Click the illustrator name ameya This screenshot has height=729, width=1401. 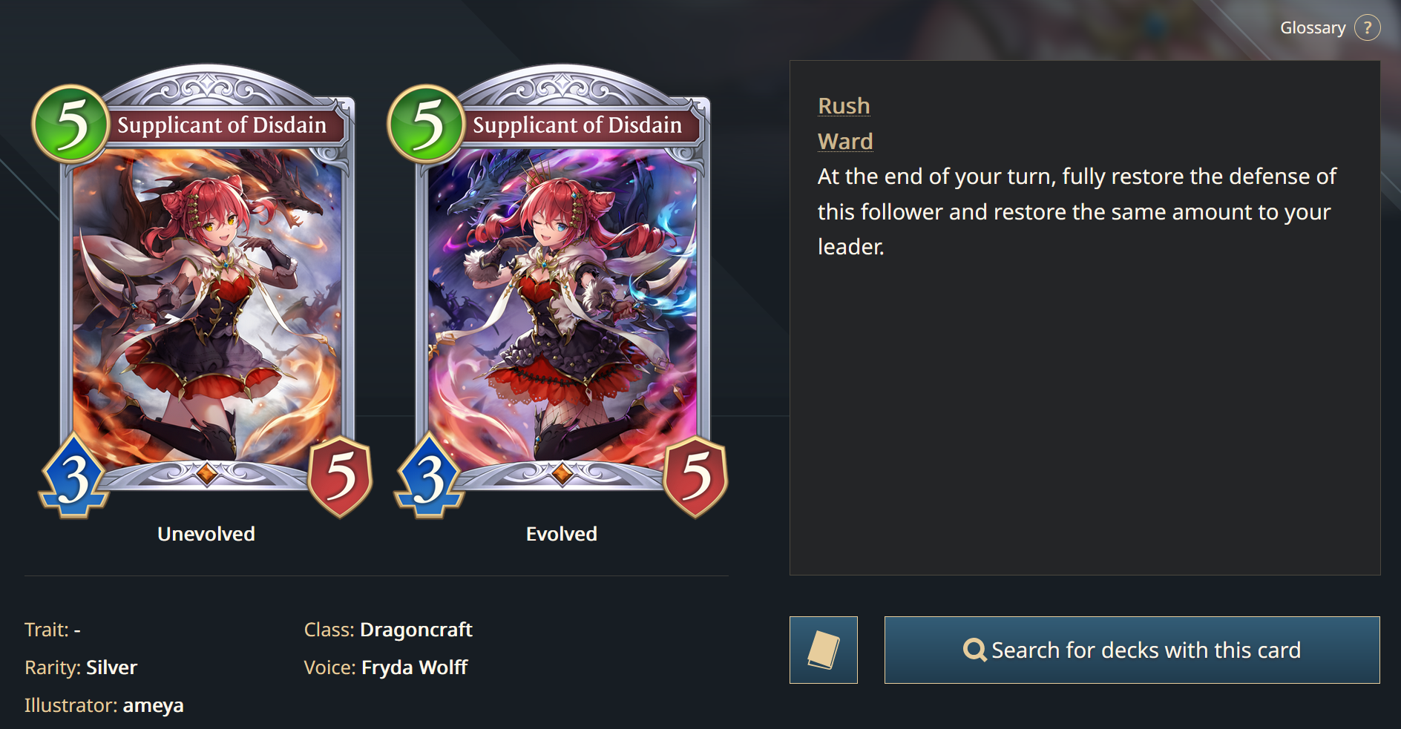[153, 705]
